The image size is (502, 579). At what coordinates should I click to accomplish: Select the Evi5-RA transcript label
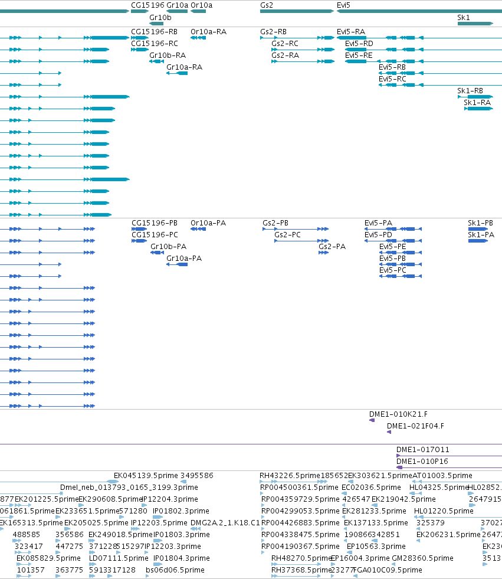coord(350,32)
